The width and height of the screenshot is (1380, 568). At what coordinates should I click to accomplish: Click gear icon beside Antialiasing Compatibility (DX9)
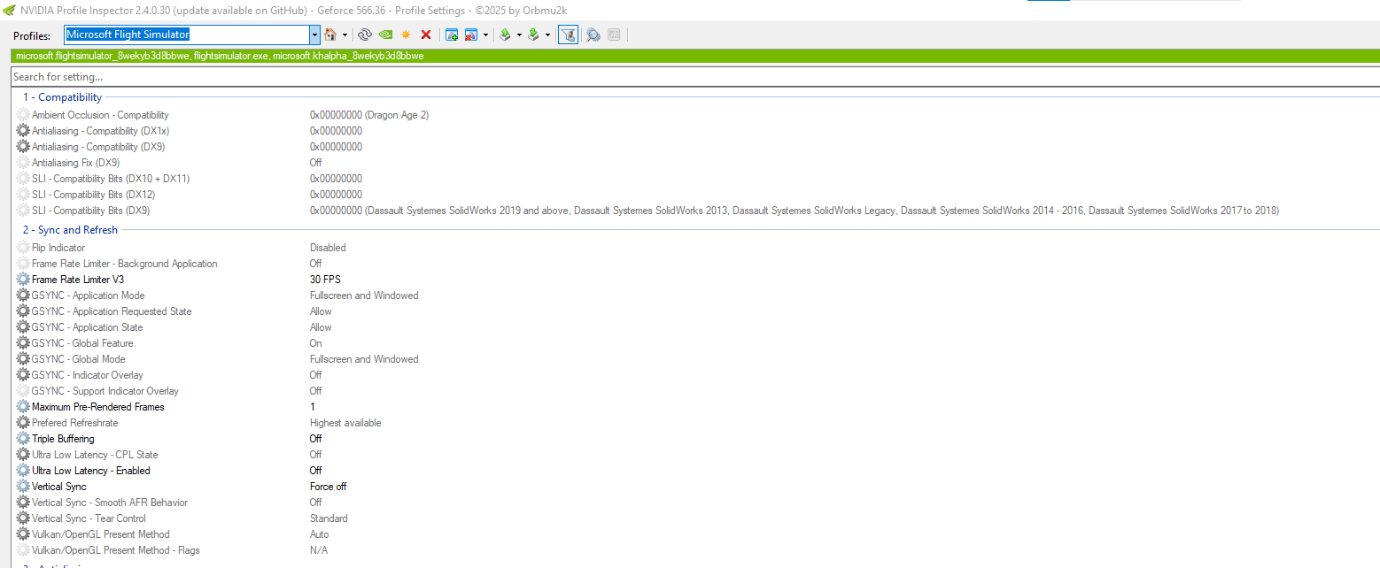23,147
